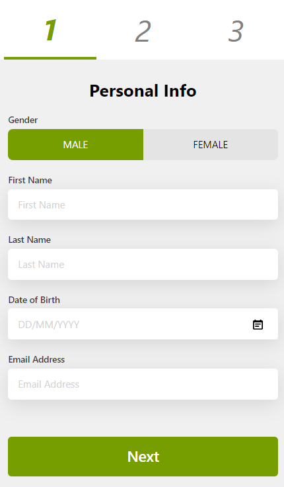Click the First Name label above field

(x=30, y=180)
